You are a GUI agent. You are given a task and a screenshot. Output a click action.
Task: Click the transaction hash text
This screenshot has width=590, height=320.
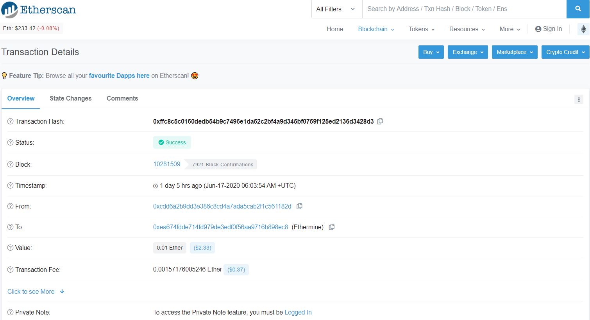point(263,121)
